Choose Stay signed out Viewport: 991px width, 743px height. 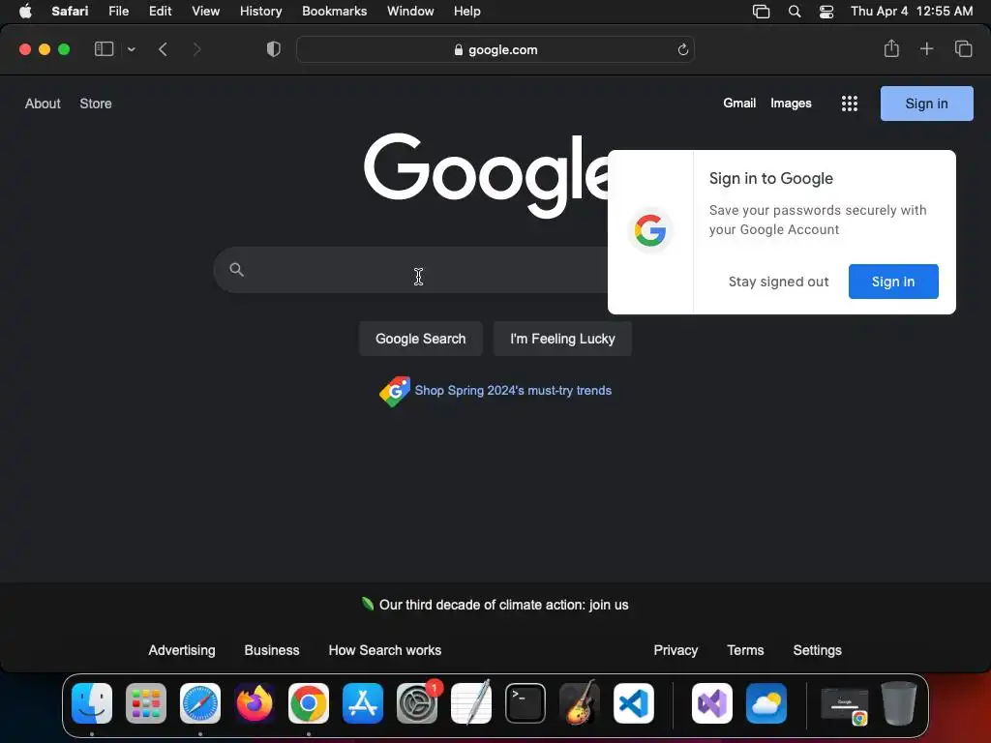pos(778,282)
